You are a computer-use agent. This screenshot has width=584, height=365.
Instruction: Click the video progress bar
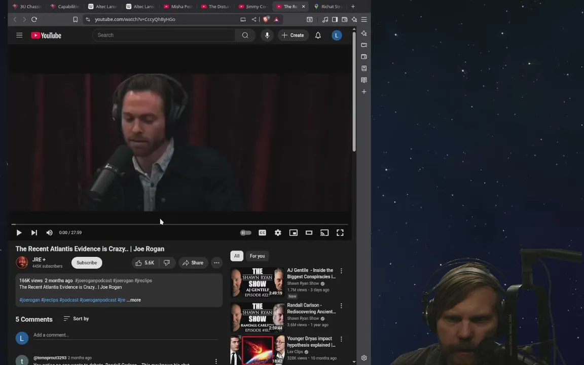pyautogui.click(x=179, y=224)
